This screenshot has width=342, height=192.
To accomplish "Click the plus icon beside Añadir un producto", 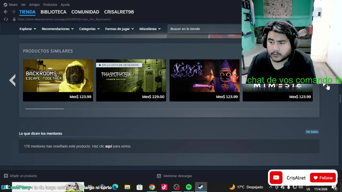I will pyautogui.click(x=6, y=176).
